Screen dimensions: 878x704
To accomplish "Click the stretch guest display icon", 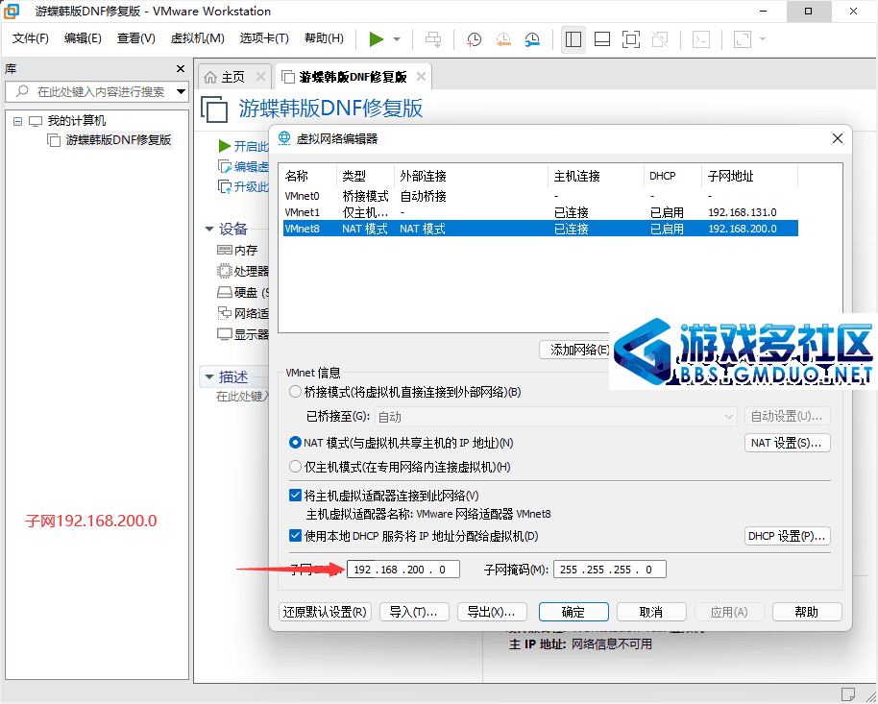I will point(743,39).
